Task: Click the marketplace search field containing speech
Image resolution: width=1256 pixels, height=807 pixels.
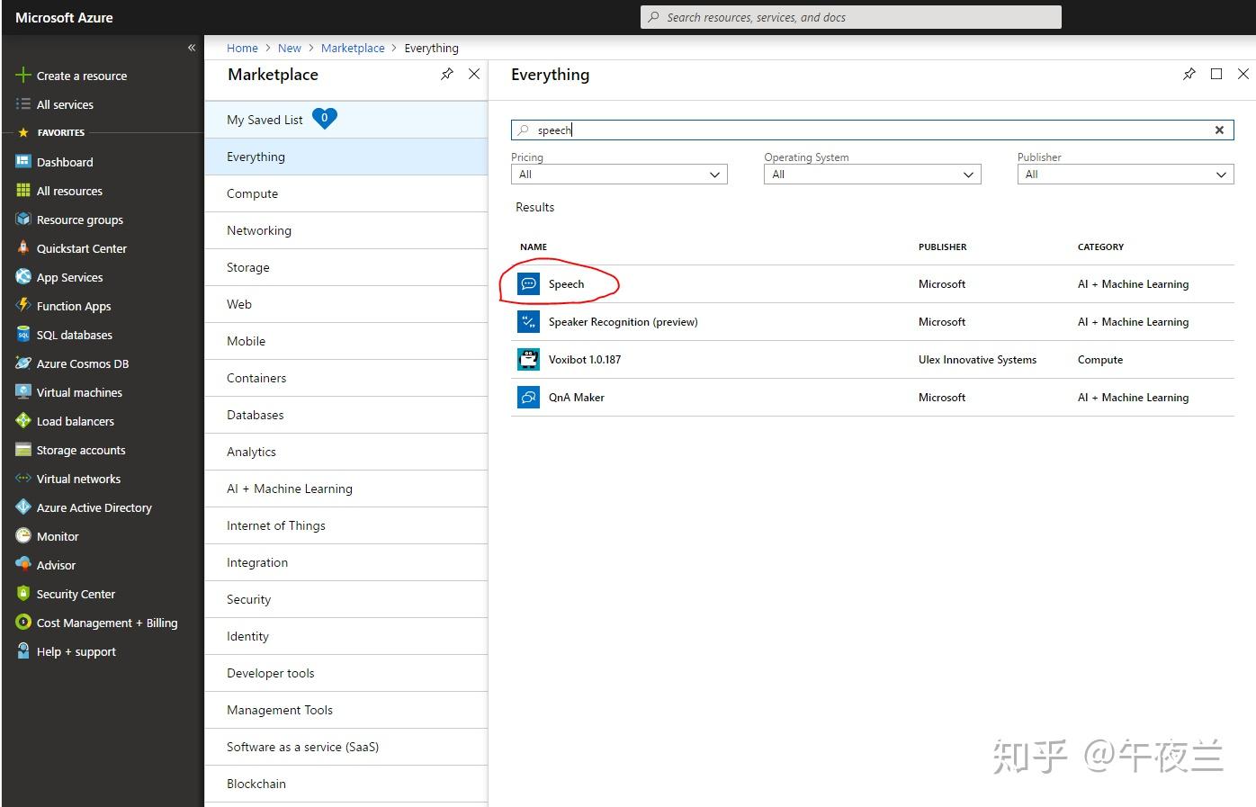Action: pyautogui.click(x=872, y=130)
